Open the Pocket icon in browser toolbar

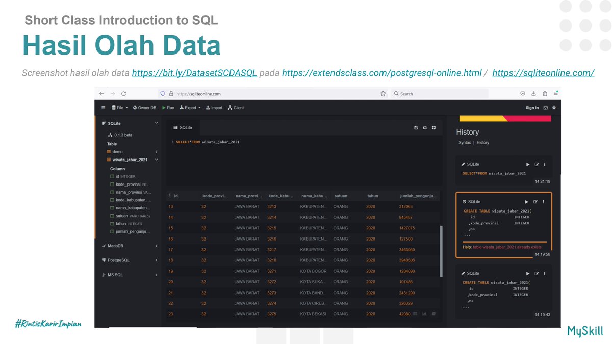[523, 94]
